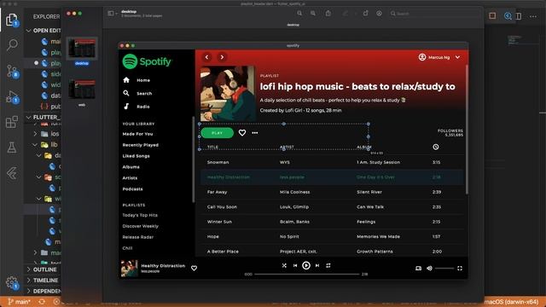Open Recently Played library item
The height and width of the screenshot is (307, 546).
point(140,145)
